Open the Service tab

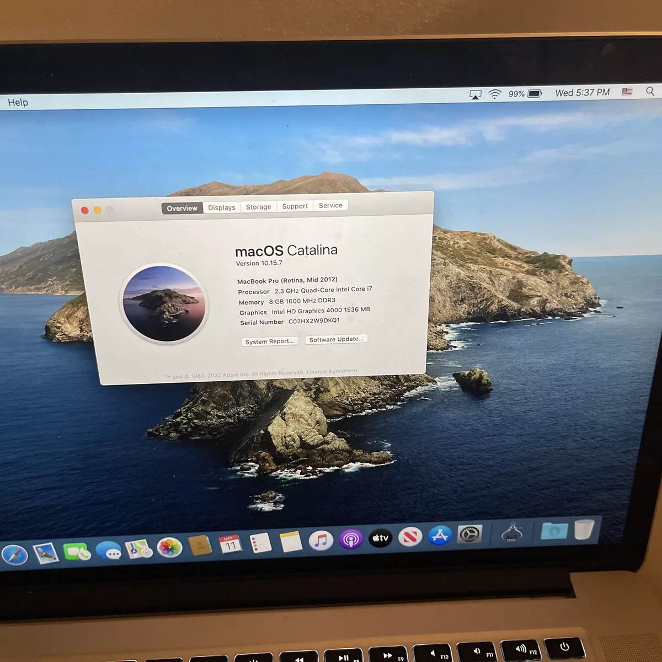tap(331, 205)
